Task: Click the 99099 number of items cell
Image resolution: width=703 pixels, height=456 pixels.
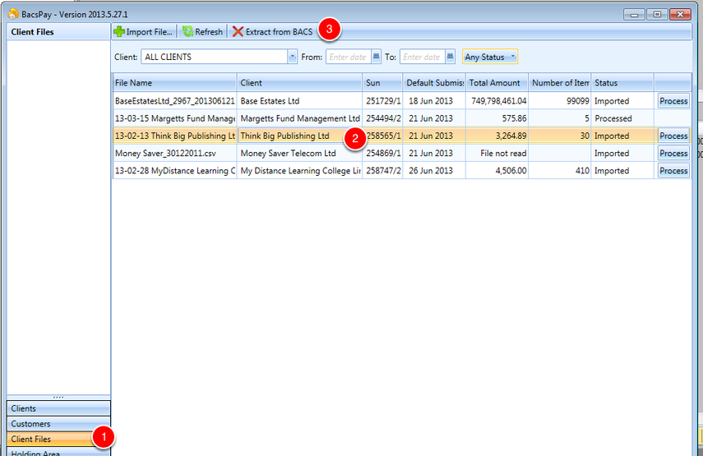Action: 560,101
